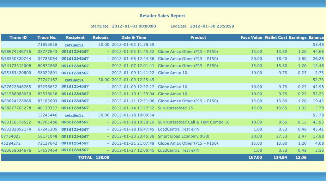Screen dimensions: 326x181
Task: Select transaction ID WB3302852174
Action: tap(16, 129)
